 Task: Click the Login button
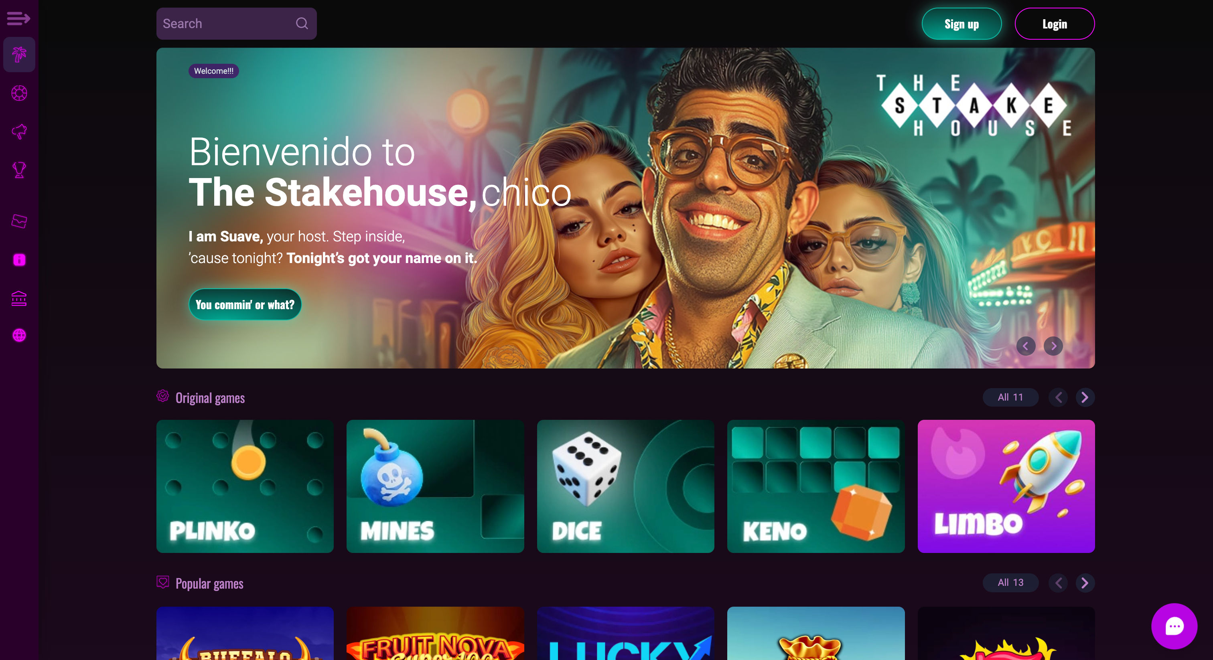[1054, 24]
